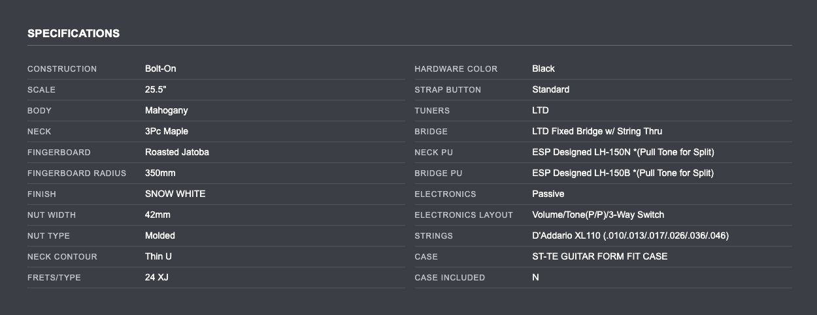Image resolution: width=817 pixels, height=315 pixels.
Task: Select the Roasted Jatoba fingerboard value
Action: pyautogui.click(x=176, y=152)
